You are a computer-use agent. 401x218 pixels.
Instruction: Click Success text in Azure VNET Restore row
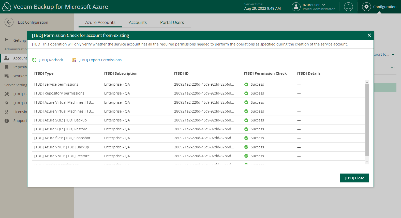[x=257, y=156]
